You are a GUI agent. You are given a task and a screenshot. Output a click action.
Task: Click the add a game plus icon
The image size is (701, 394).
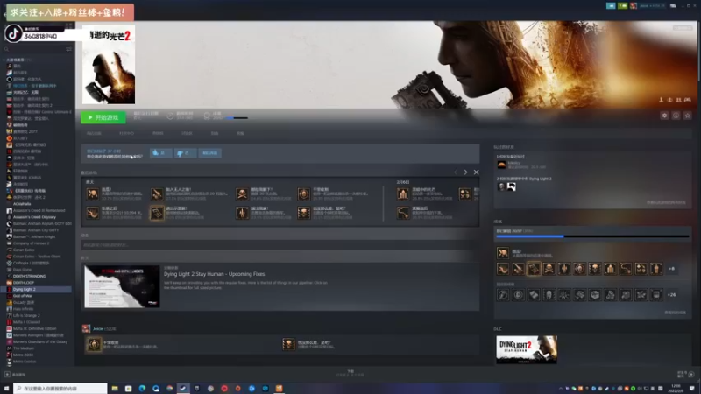tap(7, 375)
